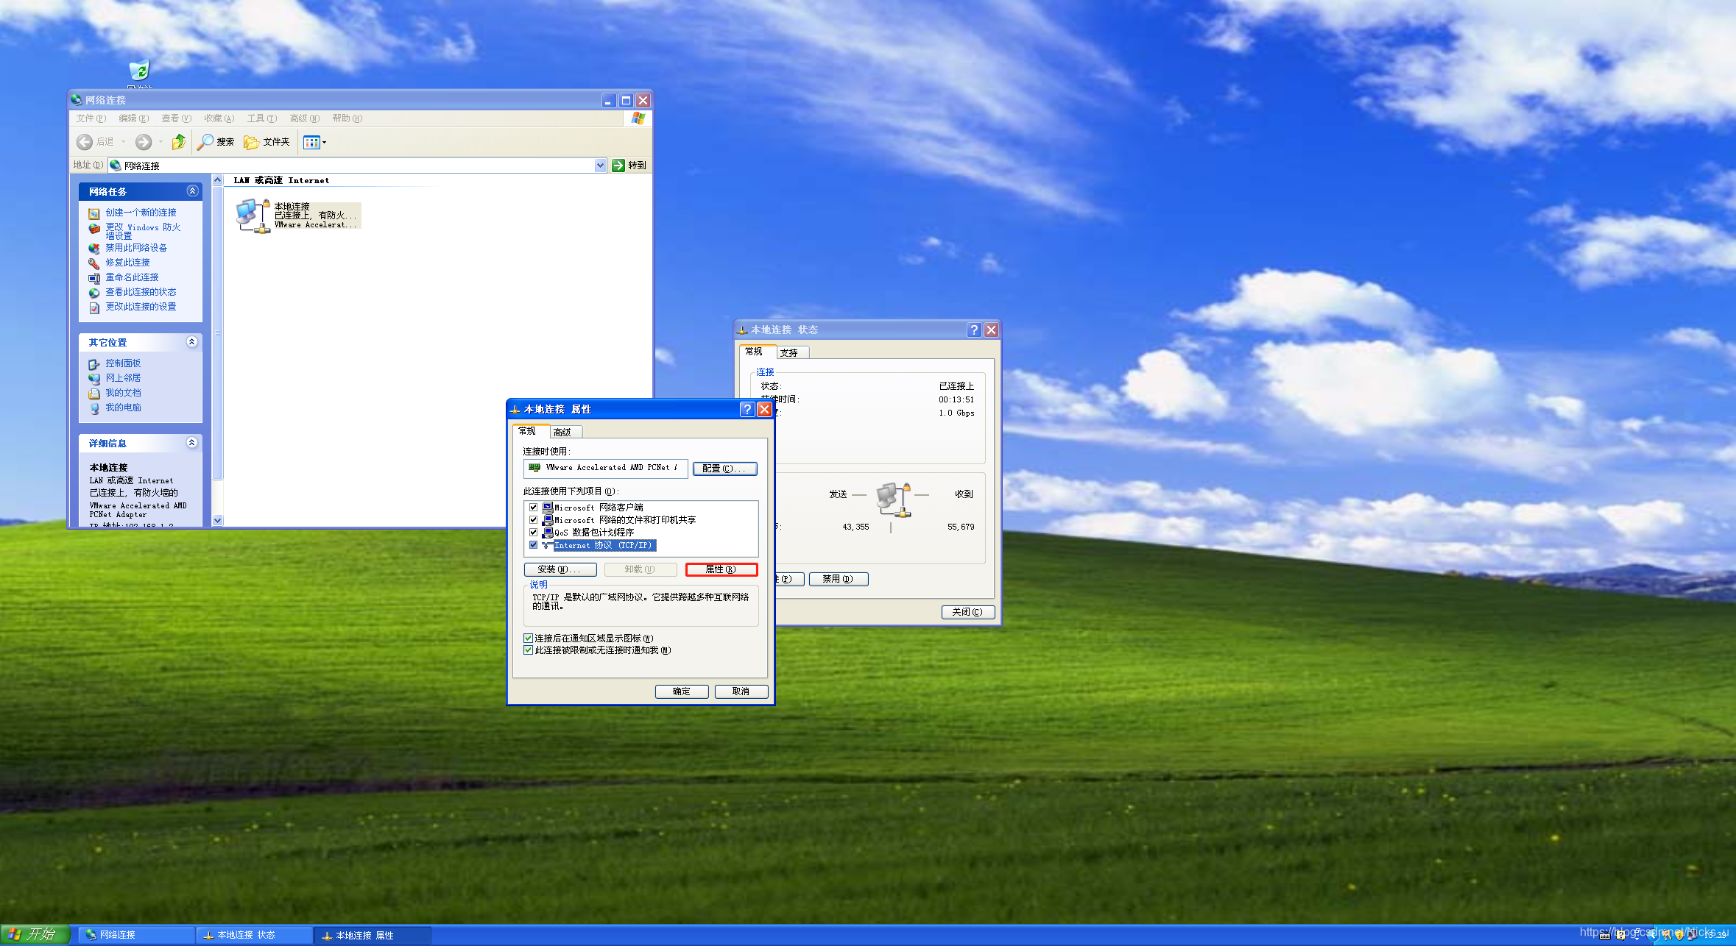Viewport: 1736px width, 946px height.
Task: Click the Folders toolbar icon
Action: pos(252,142)
